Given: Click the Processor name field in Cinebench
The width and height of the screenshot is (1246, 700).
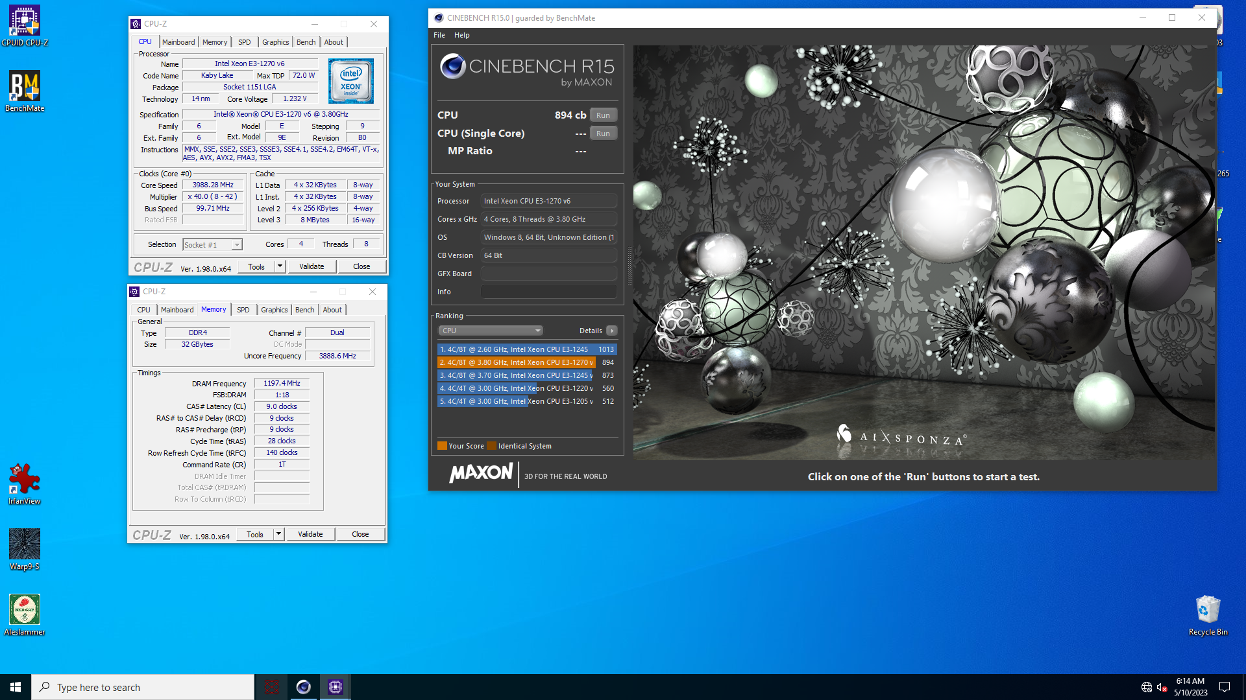Looking at the screenshot, I should [548, 201].
